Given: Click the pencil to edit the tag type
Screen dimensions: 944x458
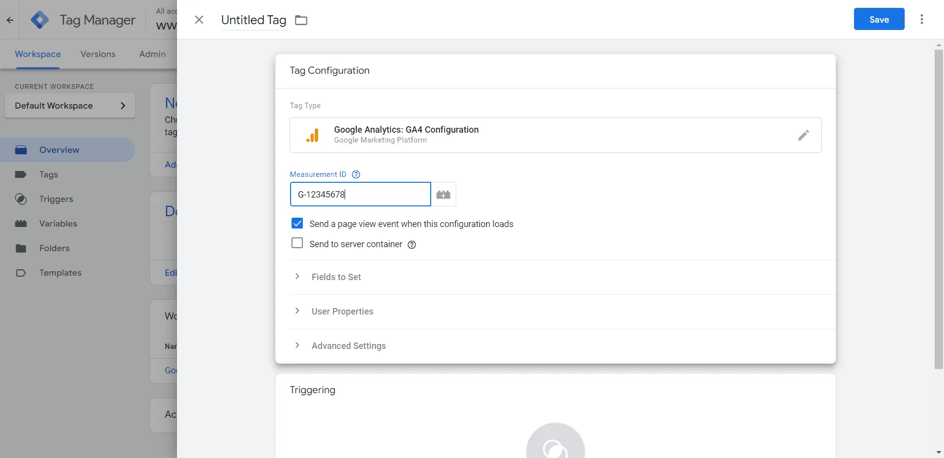Looking at the screenshot, I should coord(803,135).
